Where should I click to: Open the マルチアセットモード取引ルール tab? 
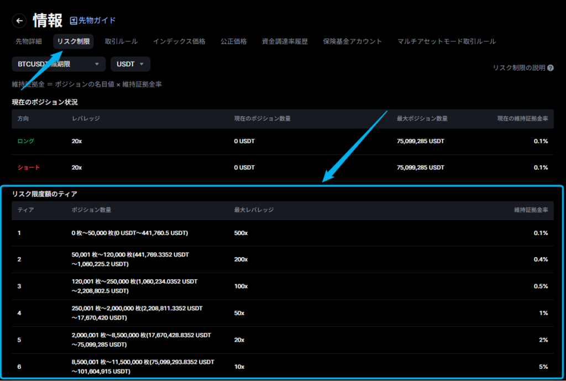(x=447, y=41)
